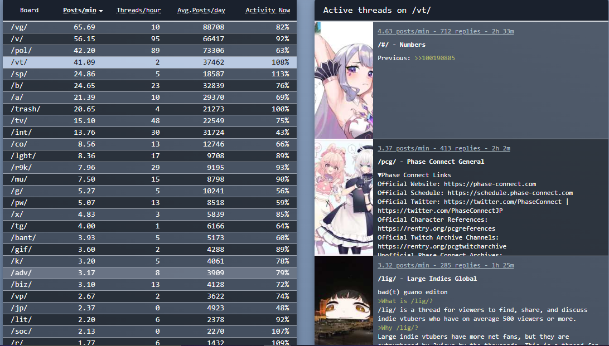
Task: Open Phase Connect General thread thumbnail
Action: pyautogui.click(x=344, y=197)
